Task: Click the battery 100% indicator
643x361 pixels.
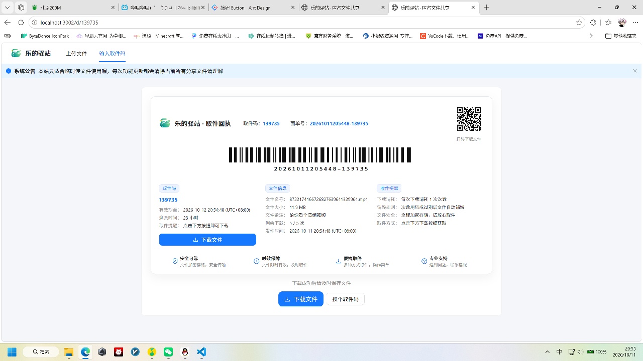Action: (x=597, y=352)
